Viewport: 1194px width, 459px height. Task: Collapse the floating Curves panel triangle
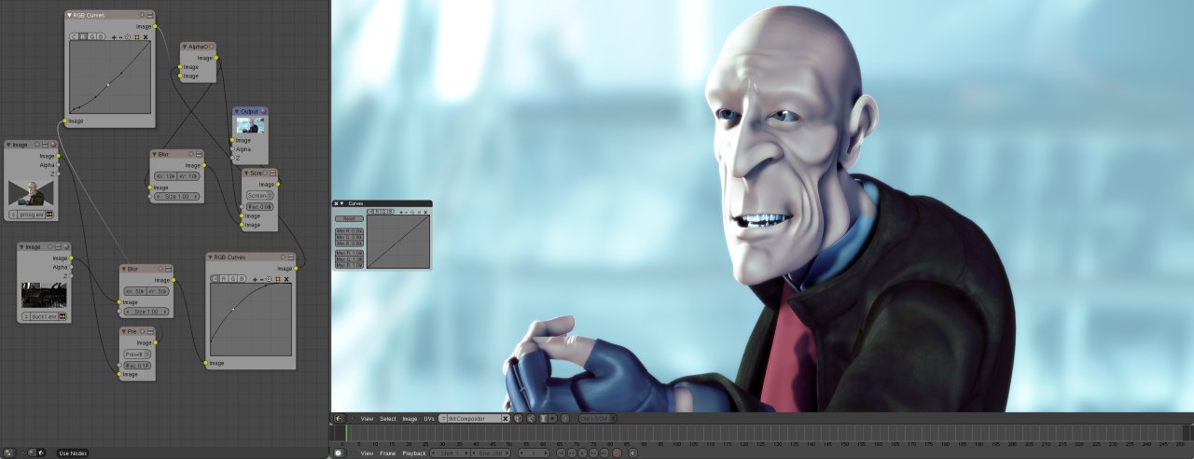pyautogui.click(x=342, y=202)
